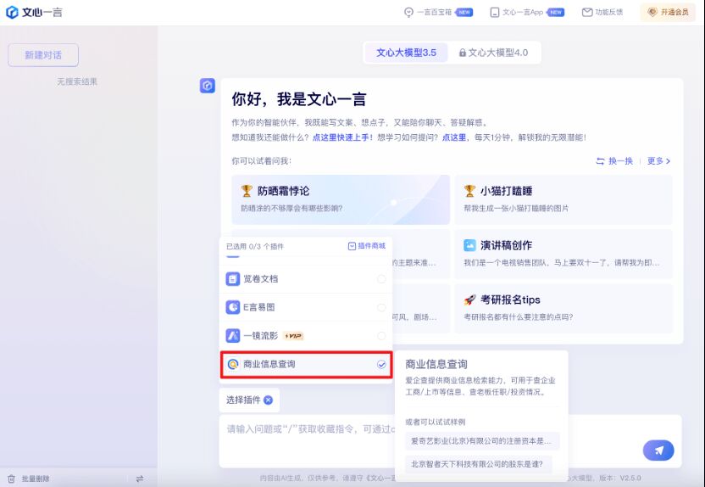The image size is (705, 487).
Task: Click the 功能反馈 envelope icon
Action: click(586, 12)
